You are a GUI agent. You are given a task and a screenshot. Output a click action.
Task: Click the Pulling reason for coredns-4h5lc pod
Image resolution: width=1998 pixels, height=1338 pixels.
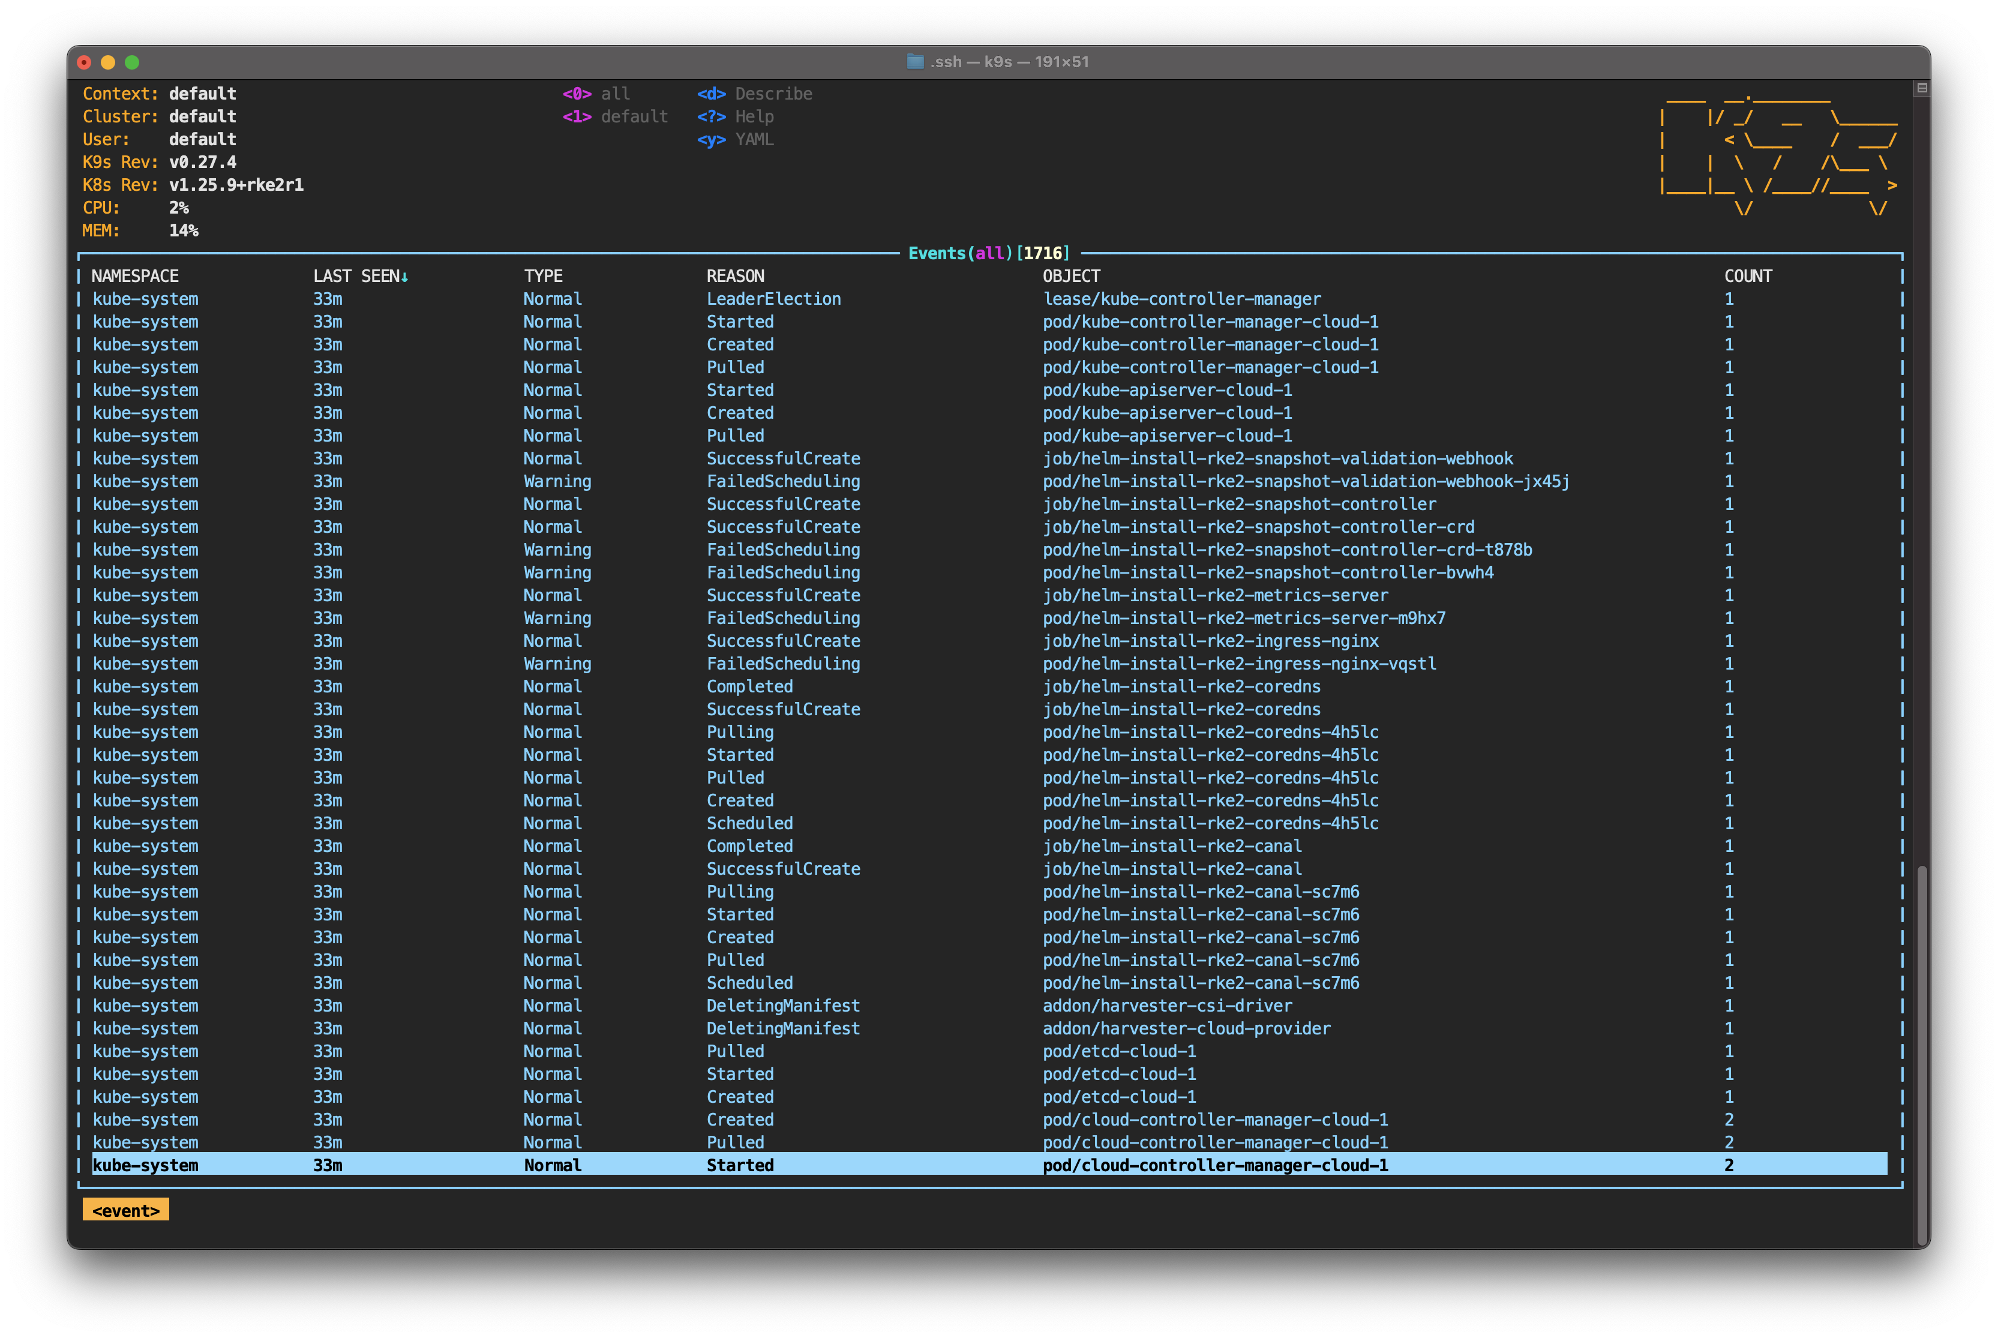[740, 732]
